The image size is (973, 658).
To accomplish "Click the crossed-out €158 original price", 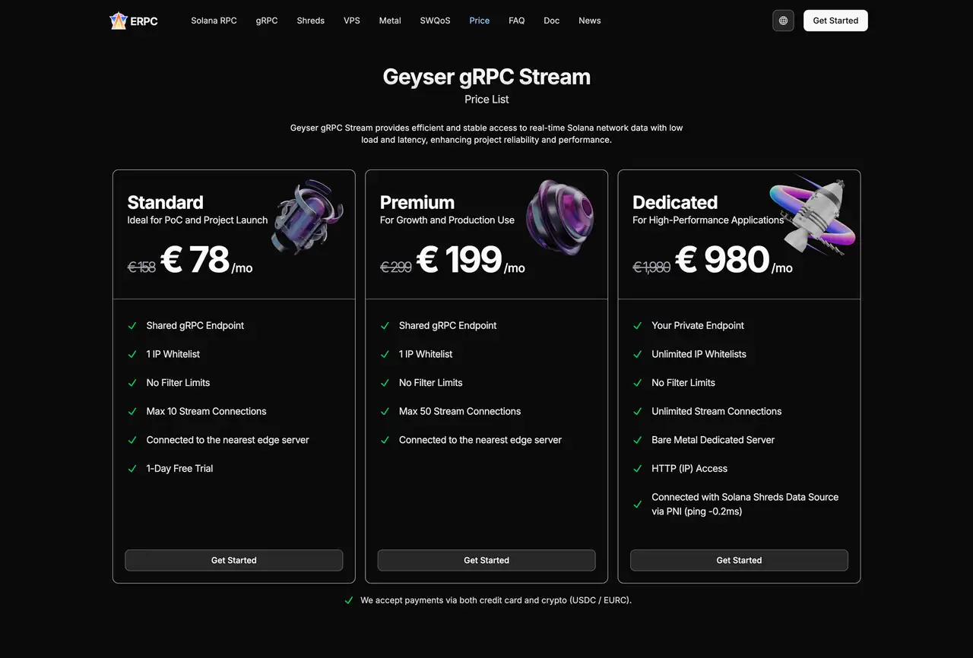I will pos(141,267).
